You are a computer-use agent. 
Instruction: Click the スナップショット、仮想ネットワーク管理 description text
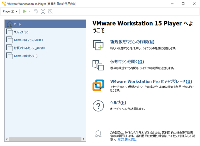(152, 88)
